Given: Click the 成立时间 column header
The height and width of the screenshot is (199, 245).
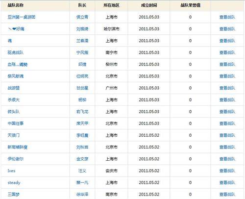Looking at the screenshot, I should click(149, 5).
